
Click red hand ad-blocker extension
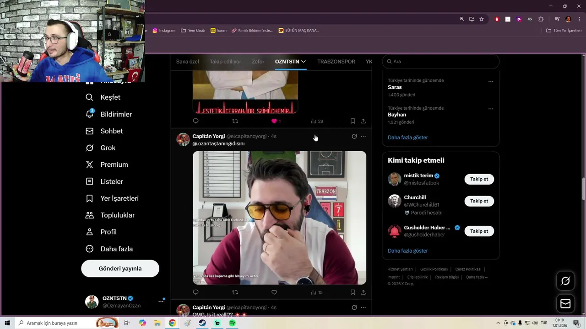[497, 19]
